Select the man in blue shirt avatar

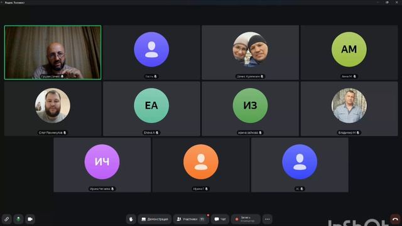coord(349,105)
